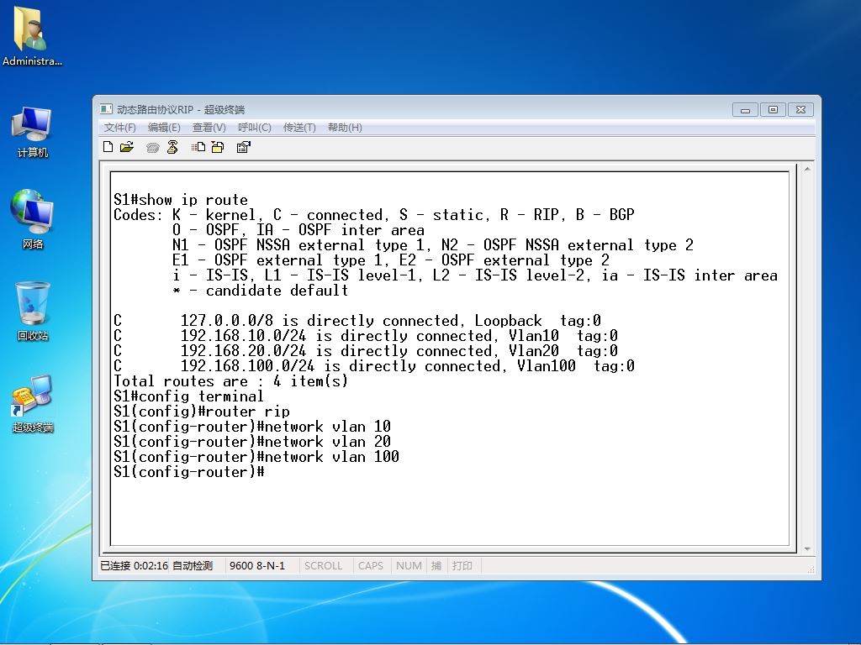Click the HyperTerminal title bar app icon
Screen dimensions: 861x645
click(x=107, y=110)
